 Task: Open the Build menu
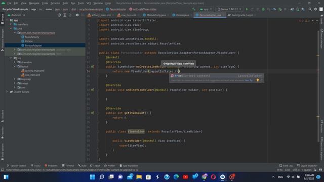tap(65, 3)
